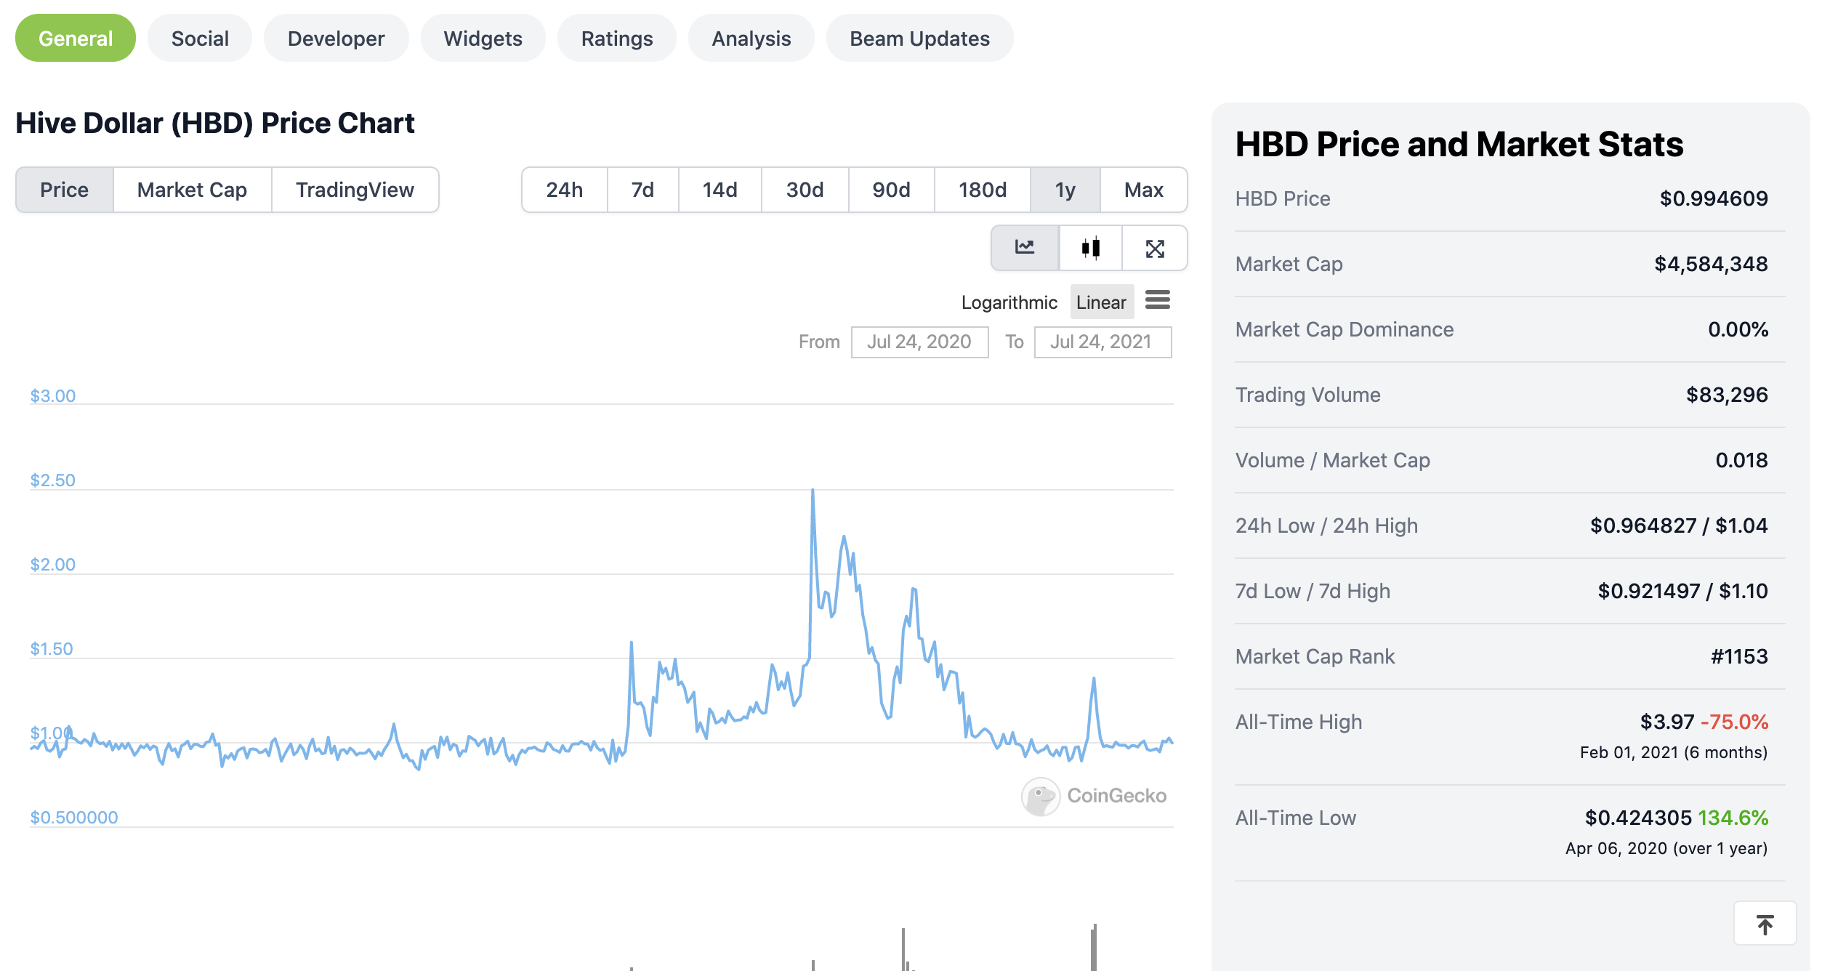Image resolution: width=1822 pixels, height=971 pixels.
Task: Click the 134.6% all-time low change
Action: point(1733,818)
